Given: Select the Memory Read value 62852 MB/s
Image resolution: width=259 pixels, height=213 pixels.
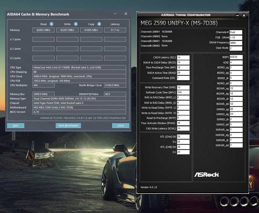Looking at the screenshot, I should (x=44, y=30).
